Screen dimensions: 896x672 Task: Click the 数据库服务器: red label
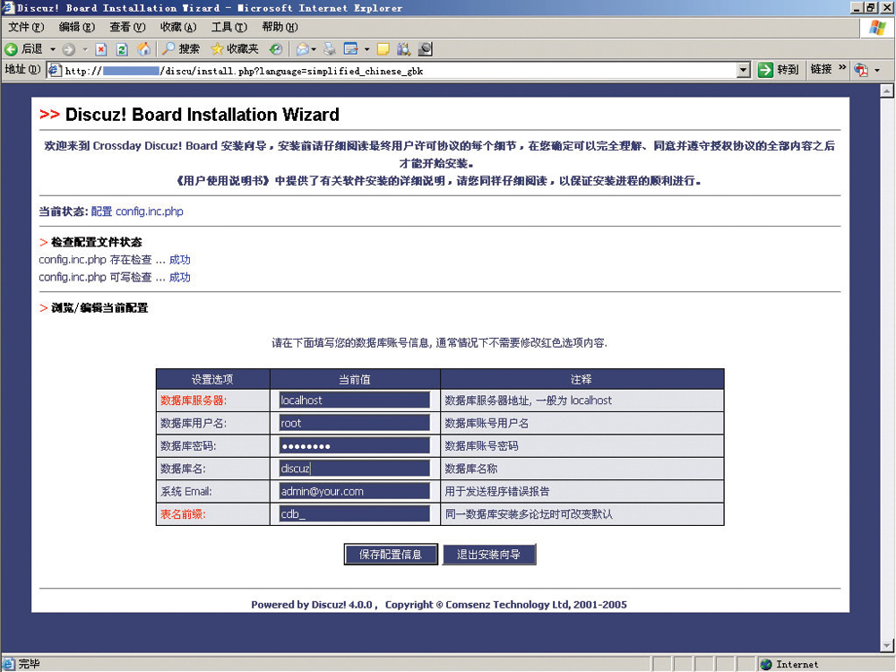[194, 401]
